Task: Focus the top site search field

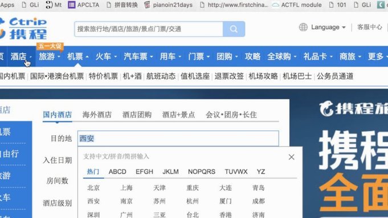Action: pos(149,29)
